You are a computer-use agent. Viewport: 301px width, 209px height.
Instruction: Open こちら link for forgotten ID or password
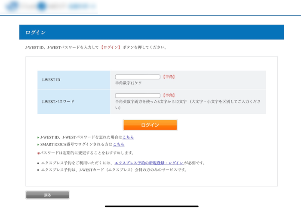tap(128, 137)
